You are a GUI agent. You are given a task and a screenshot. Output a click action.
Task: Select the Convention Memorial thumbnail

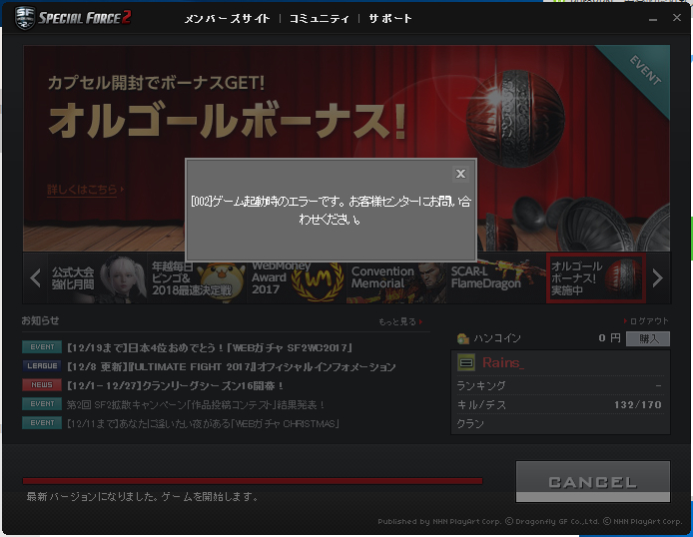(396, 278)
